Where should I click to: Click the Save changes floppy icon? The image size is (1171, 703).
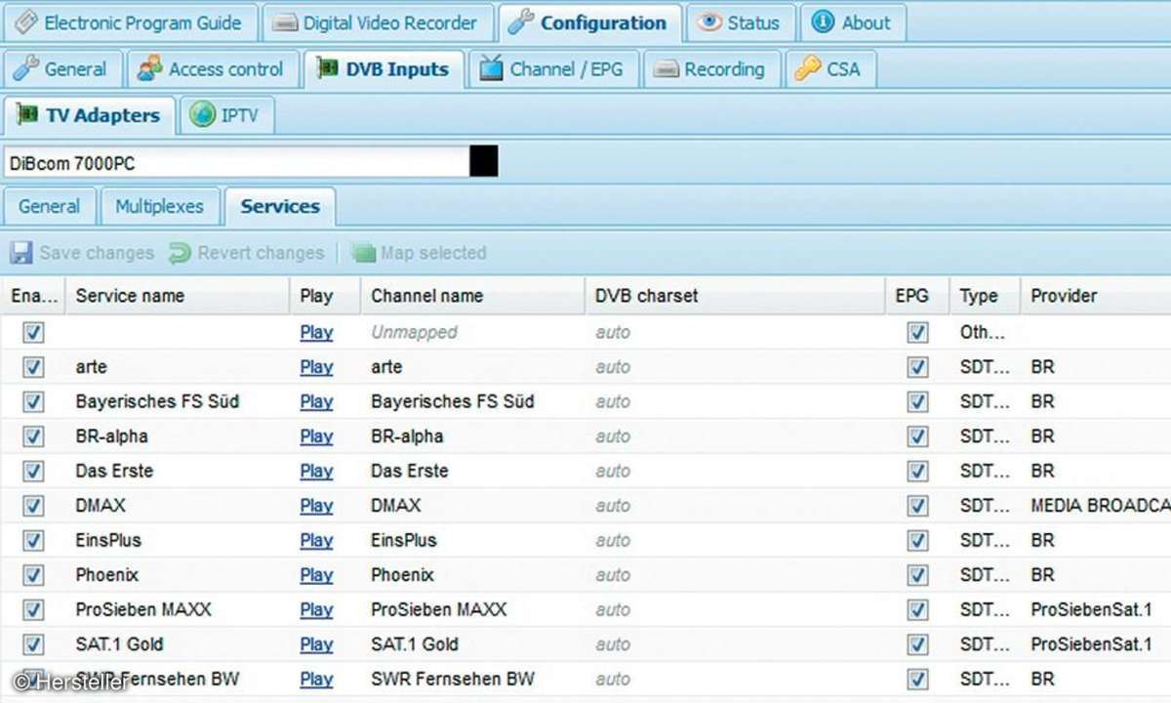(21, 254)
